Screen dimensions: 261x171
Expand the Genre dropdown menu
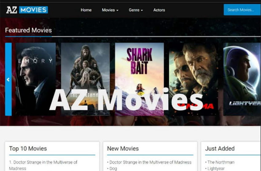click(x=136, y=10)
